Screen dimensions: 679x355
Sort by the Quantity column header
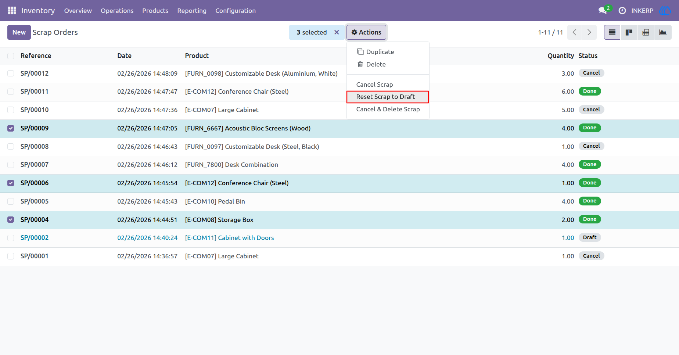tap(561, 56)
